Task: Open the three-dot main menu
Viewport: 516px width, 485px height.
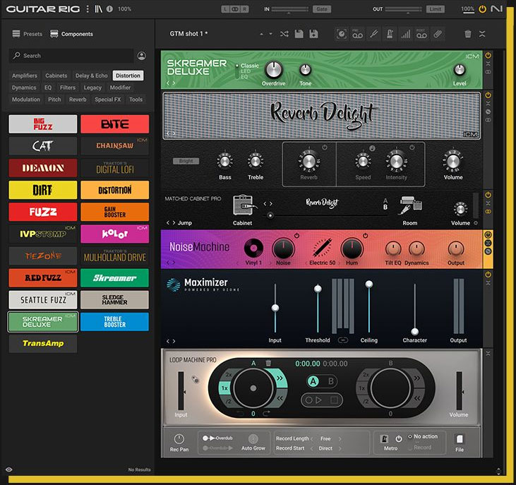Action: [88, 9]
